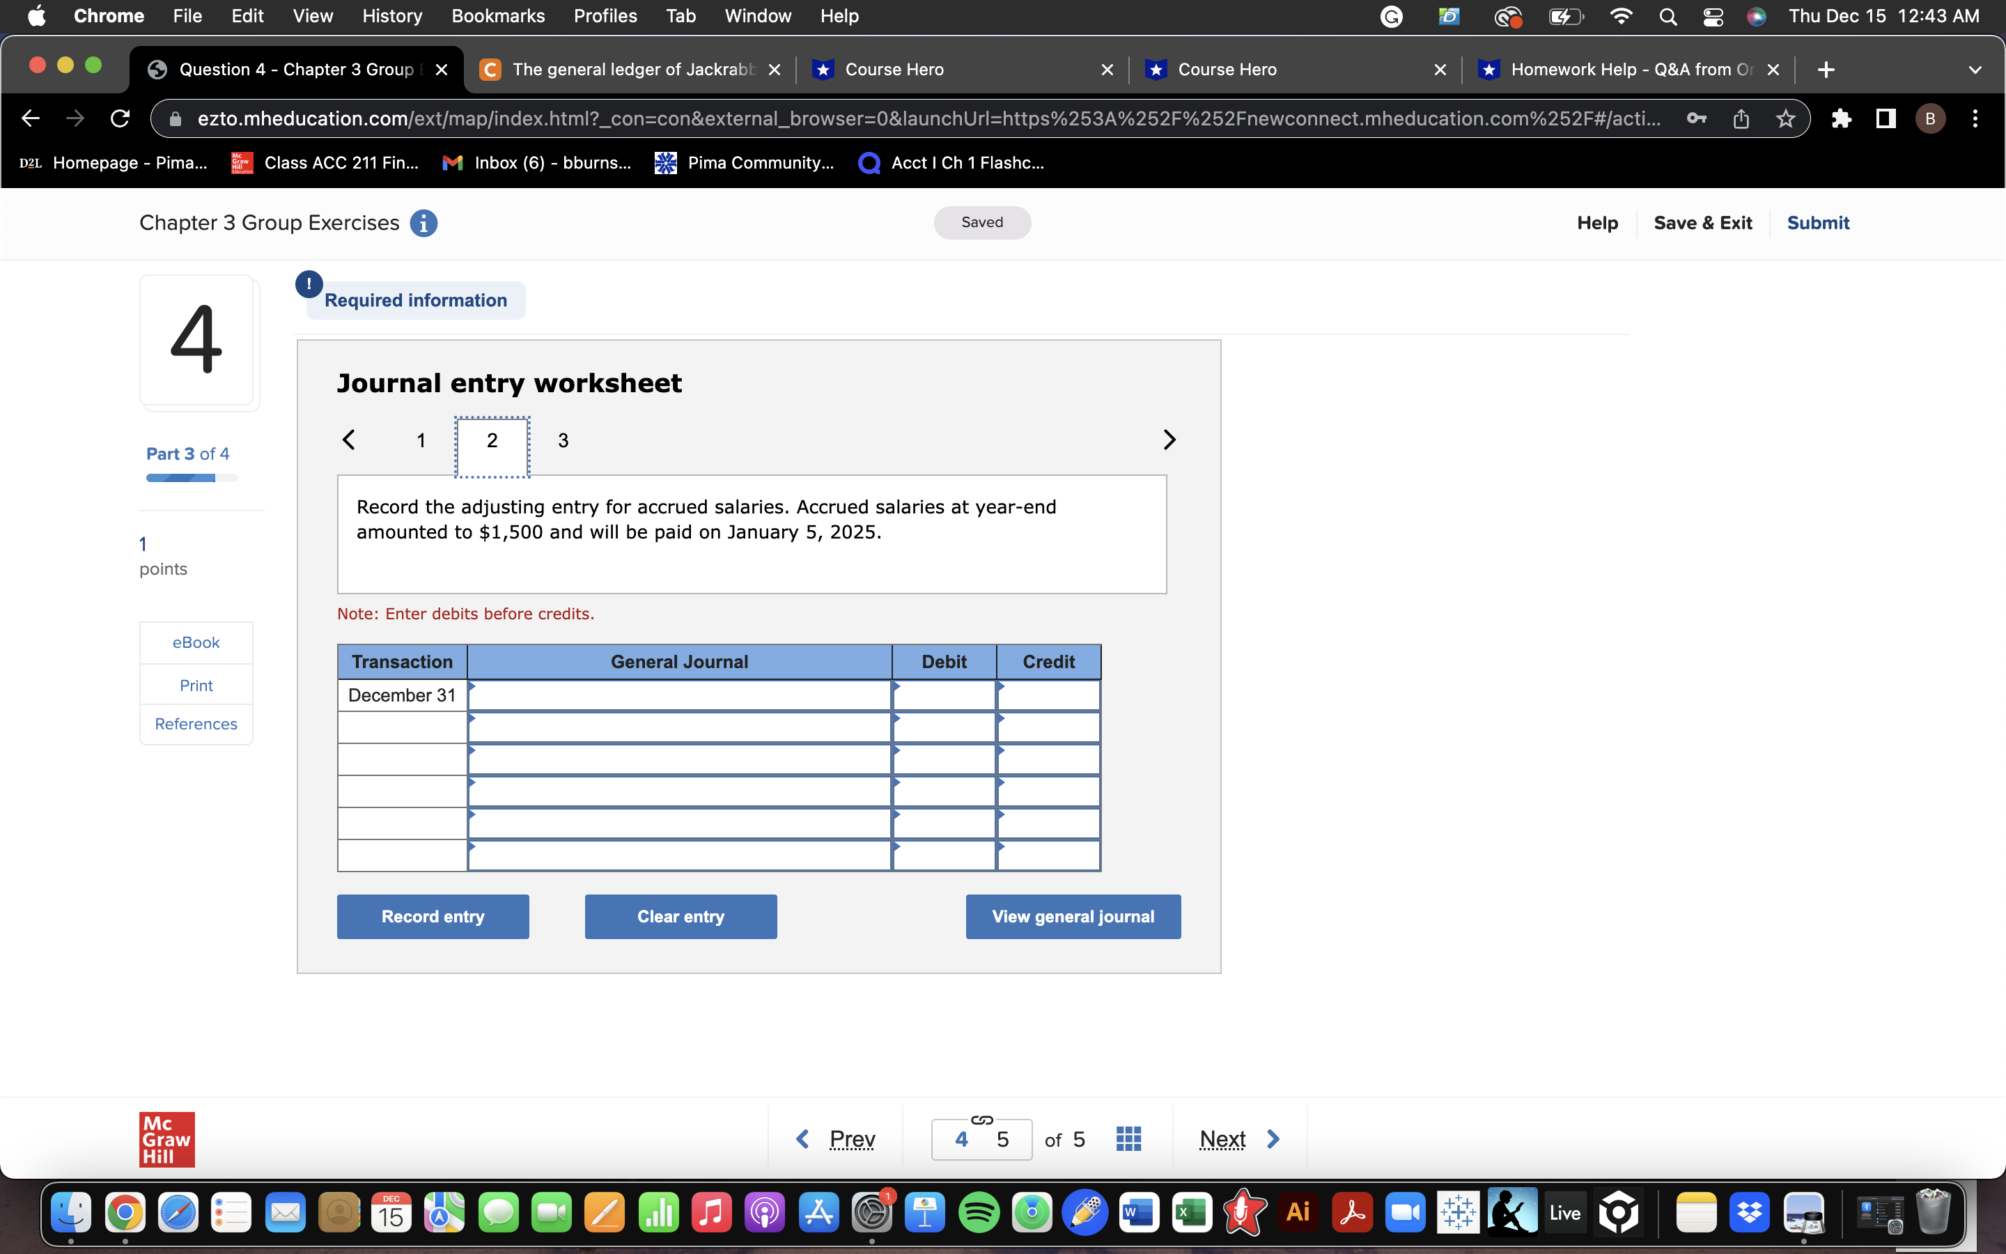This screenshot has height=1254, width=2006.
Task: Click View general journal button
Action: [x=1073, y=916]
